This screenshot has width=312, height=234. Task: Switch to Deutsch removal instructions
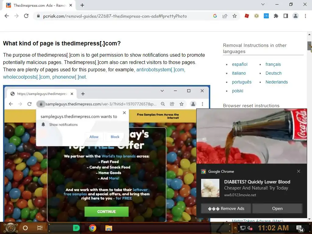[273, 73]
